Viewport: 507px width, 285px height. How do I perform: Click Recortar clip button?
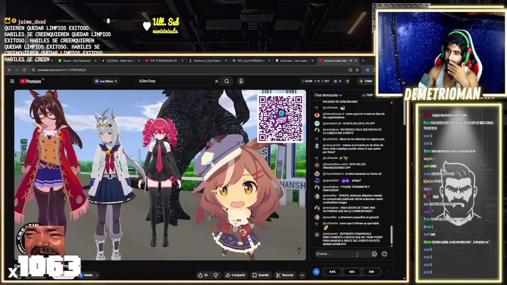click(x=285, y=275)
